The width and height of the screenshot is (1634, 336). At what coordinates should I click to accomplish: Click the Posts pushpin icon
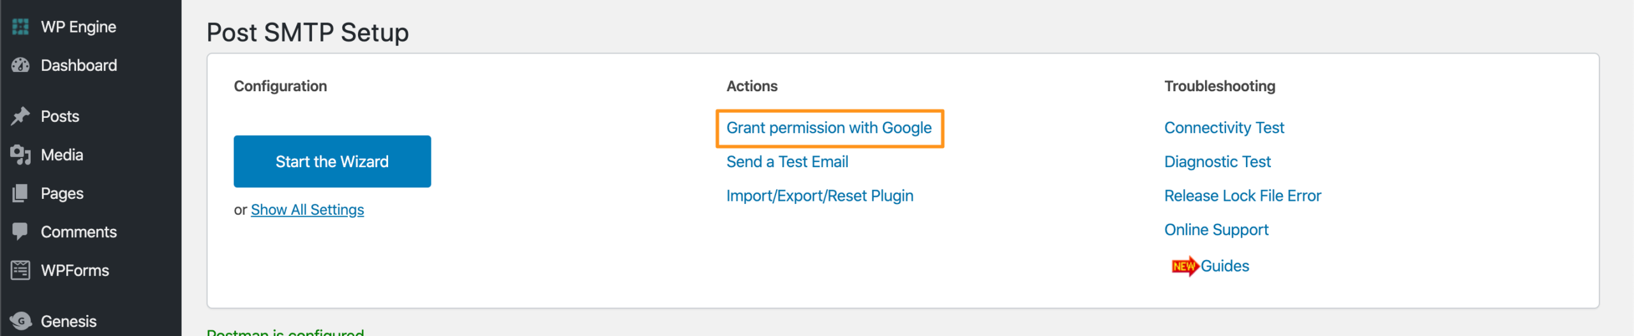coord(20,116)
